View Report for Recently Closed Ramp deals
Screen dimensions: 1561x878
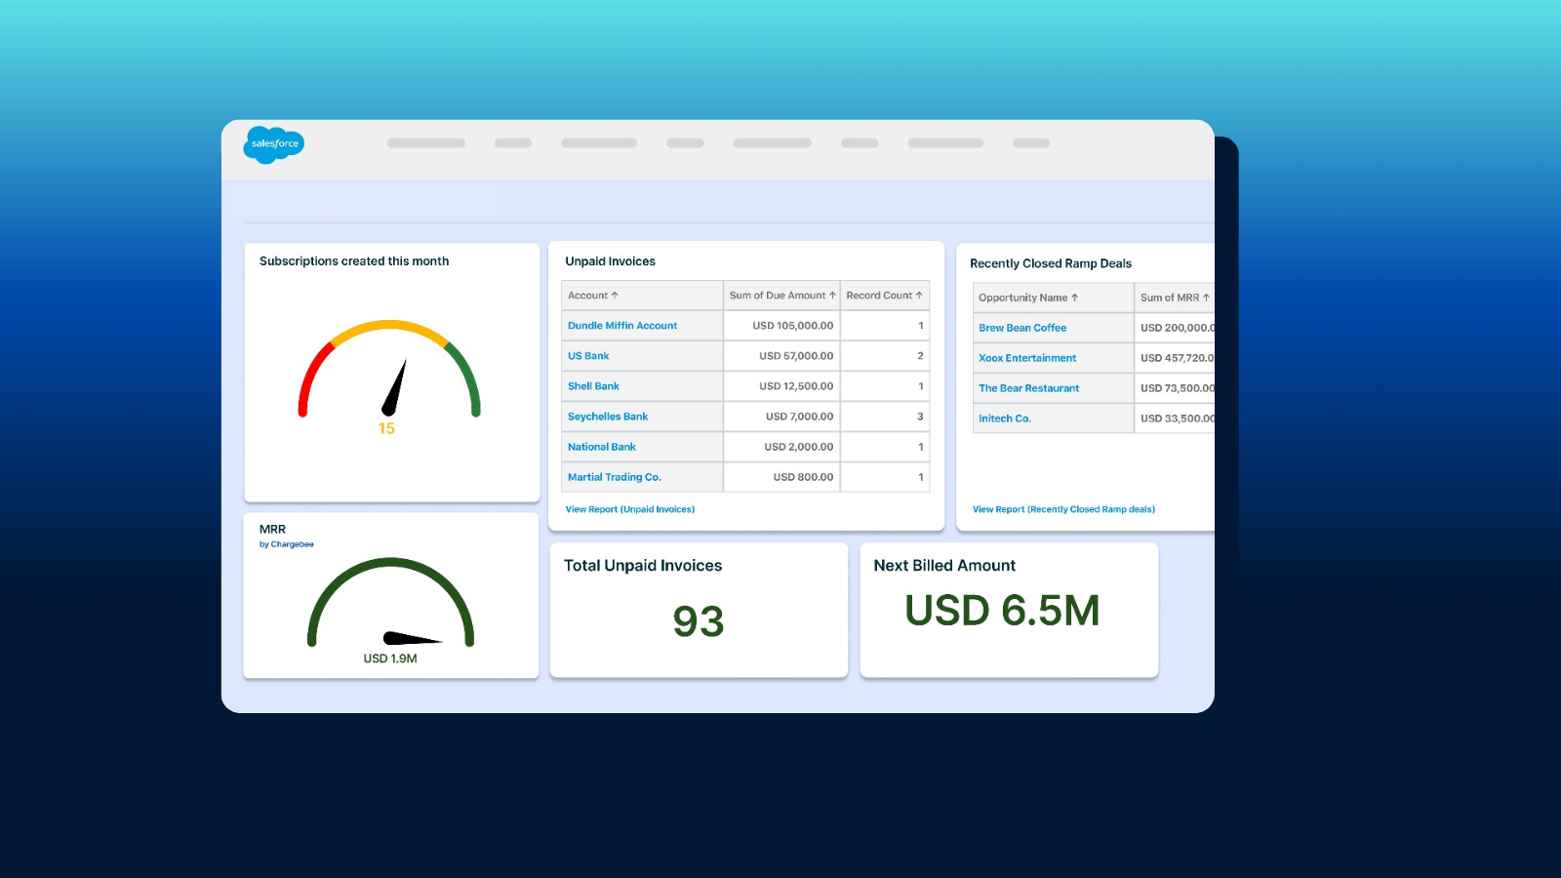[1063, 509]
